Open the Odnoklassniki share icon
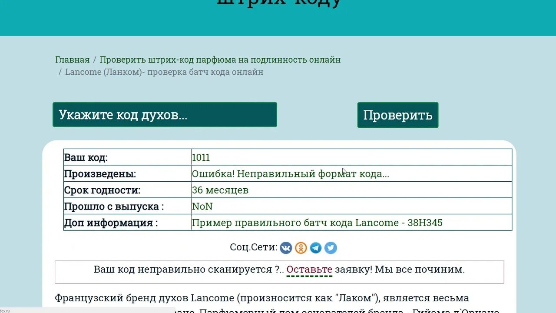The image size is (556, 313). pyautogui.click(x=301, y=248)
